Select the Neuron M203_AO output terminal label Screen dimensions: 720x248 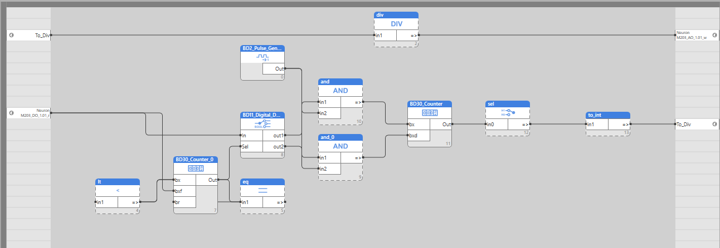click(692, 35)
